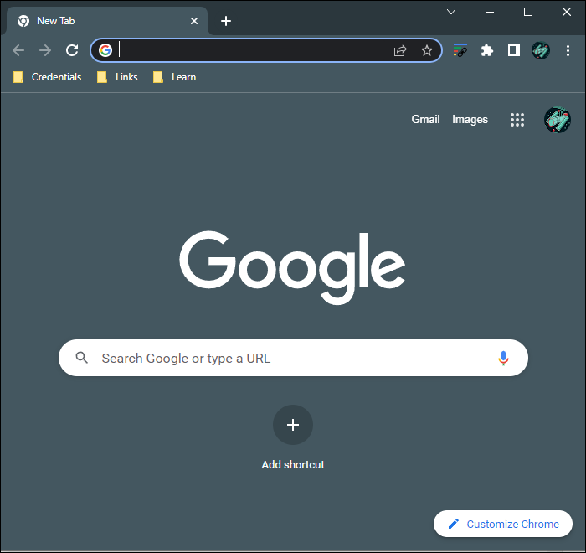Open the Extensions puzzle piece menu
The height and width of the screenshot is (553, 586).
(487, 50)
